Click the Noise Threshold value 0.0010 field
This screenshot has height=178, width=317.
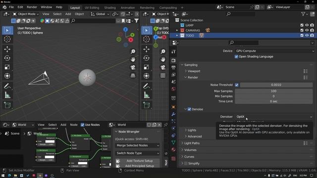tap(276, 85)
